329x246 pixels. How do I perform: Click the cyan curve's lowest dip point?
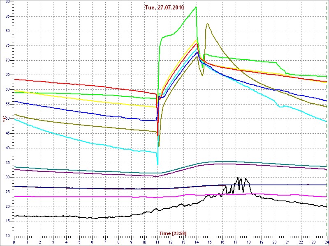point(158,165)
